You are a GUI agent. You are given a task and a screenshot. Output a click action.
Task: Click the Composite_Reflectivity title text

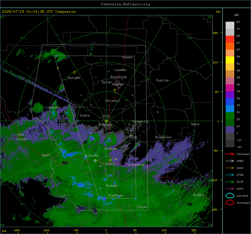click(x=126, y=4)
